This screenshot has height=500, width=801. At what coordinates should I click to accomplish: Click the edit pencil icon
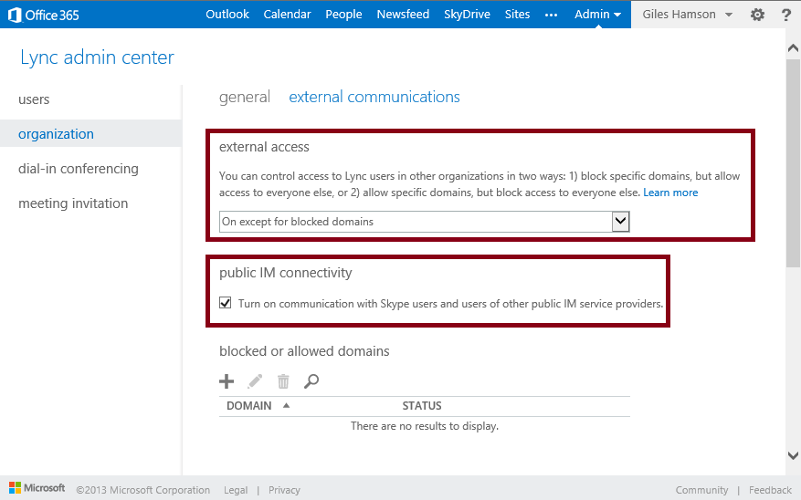pos(255,381)
